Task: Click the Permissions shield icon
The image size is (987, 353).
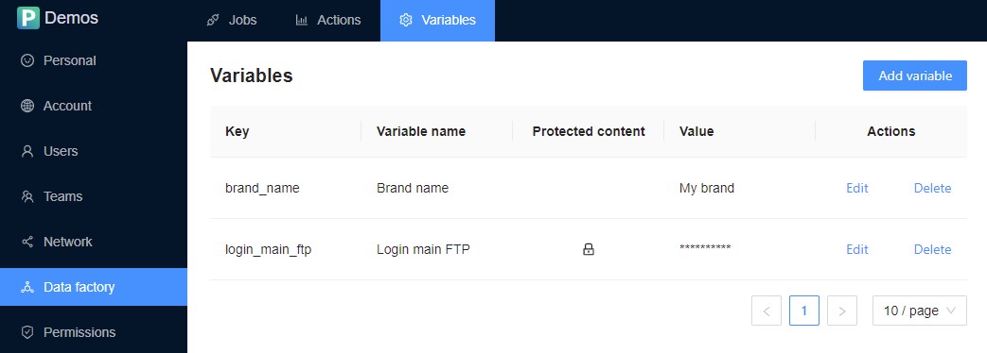Action: click(x=27, y=331)
